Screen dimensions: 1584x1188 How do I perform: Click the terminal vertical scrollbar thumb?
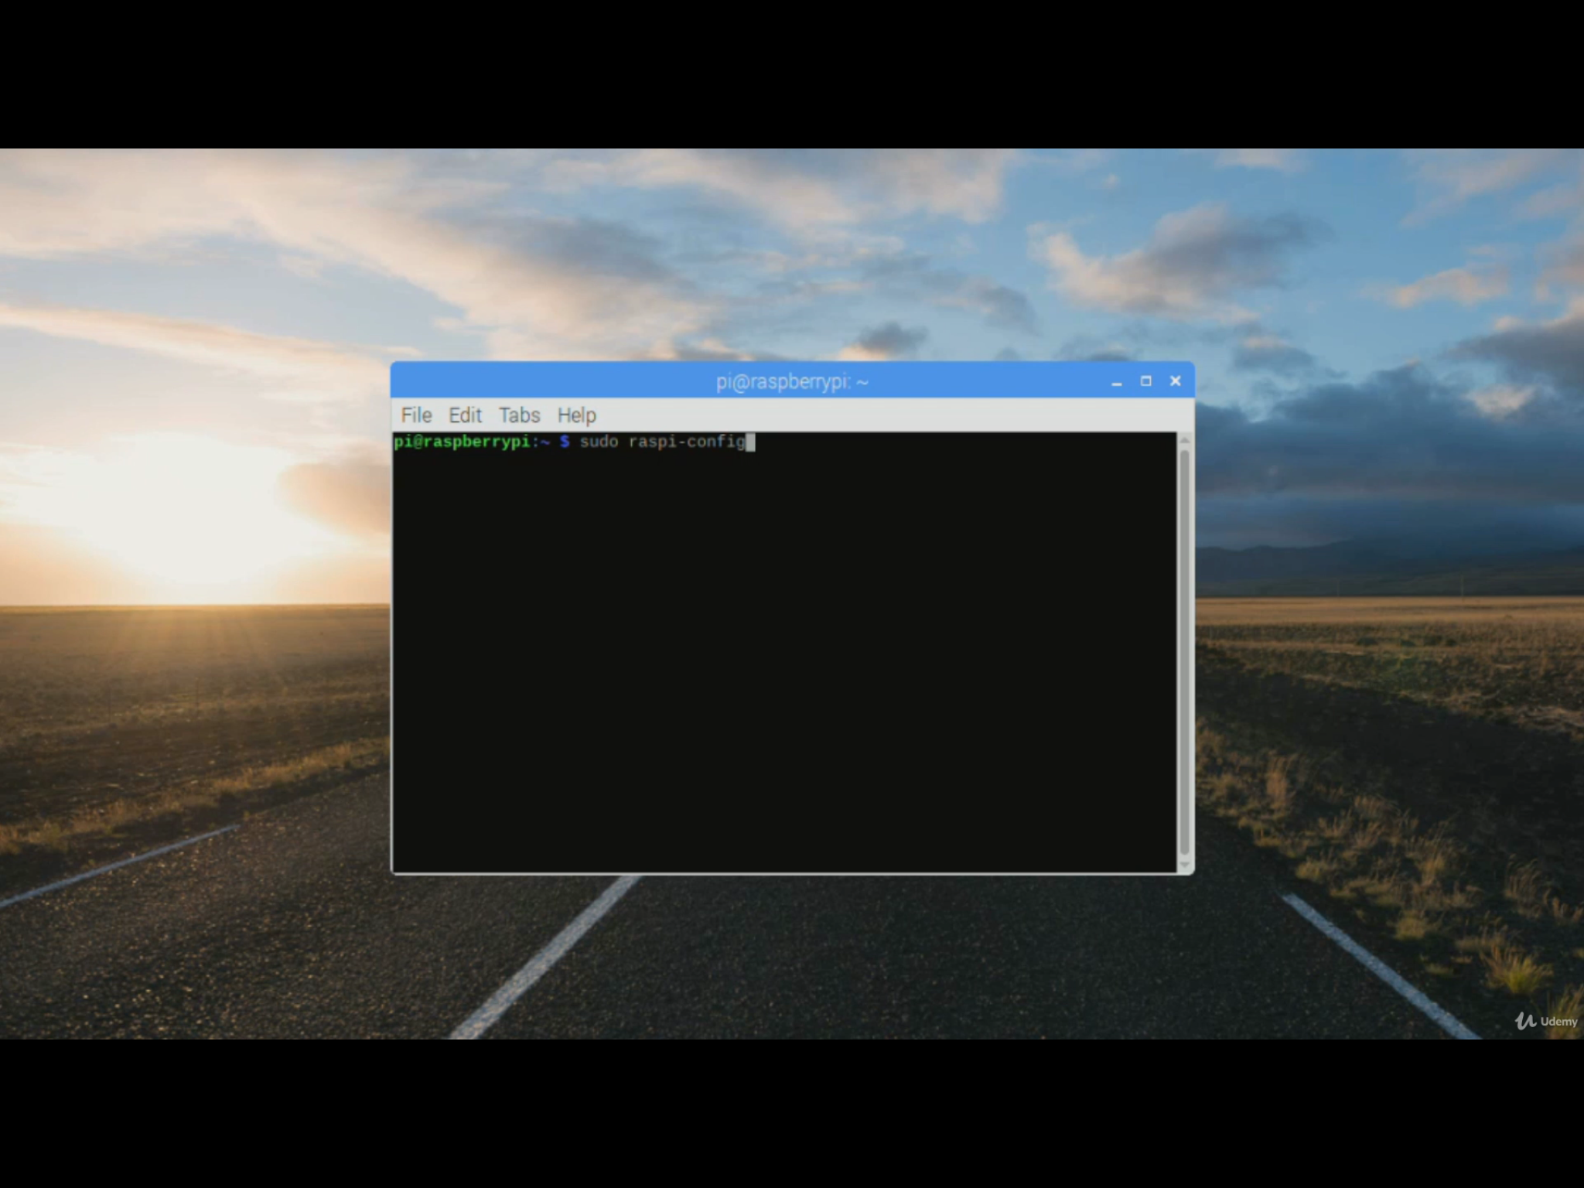1184,651
